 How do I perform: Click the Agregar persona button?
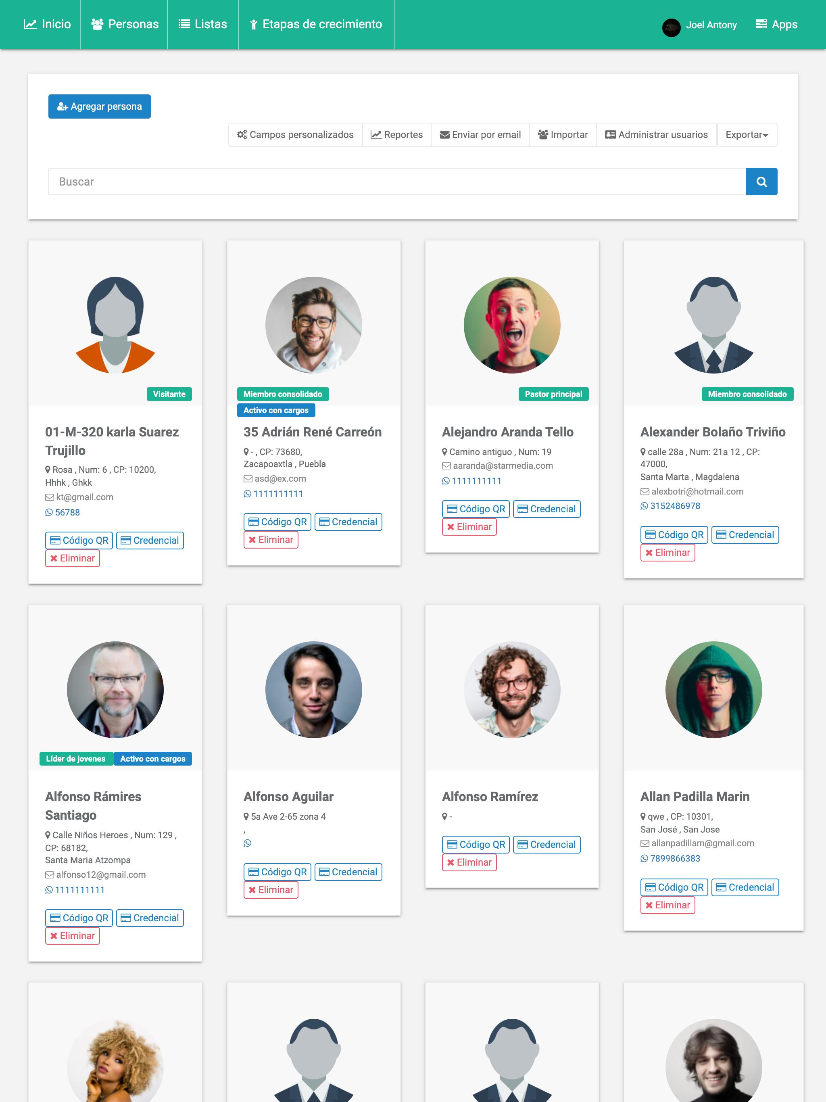[100, 106]
